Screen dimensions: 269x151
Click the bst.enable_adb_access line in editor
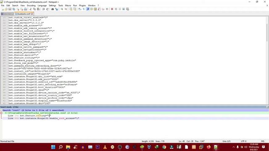[x=25, y=26]
